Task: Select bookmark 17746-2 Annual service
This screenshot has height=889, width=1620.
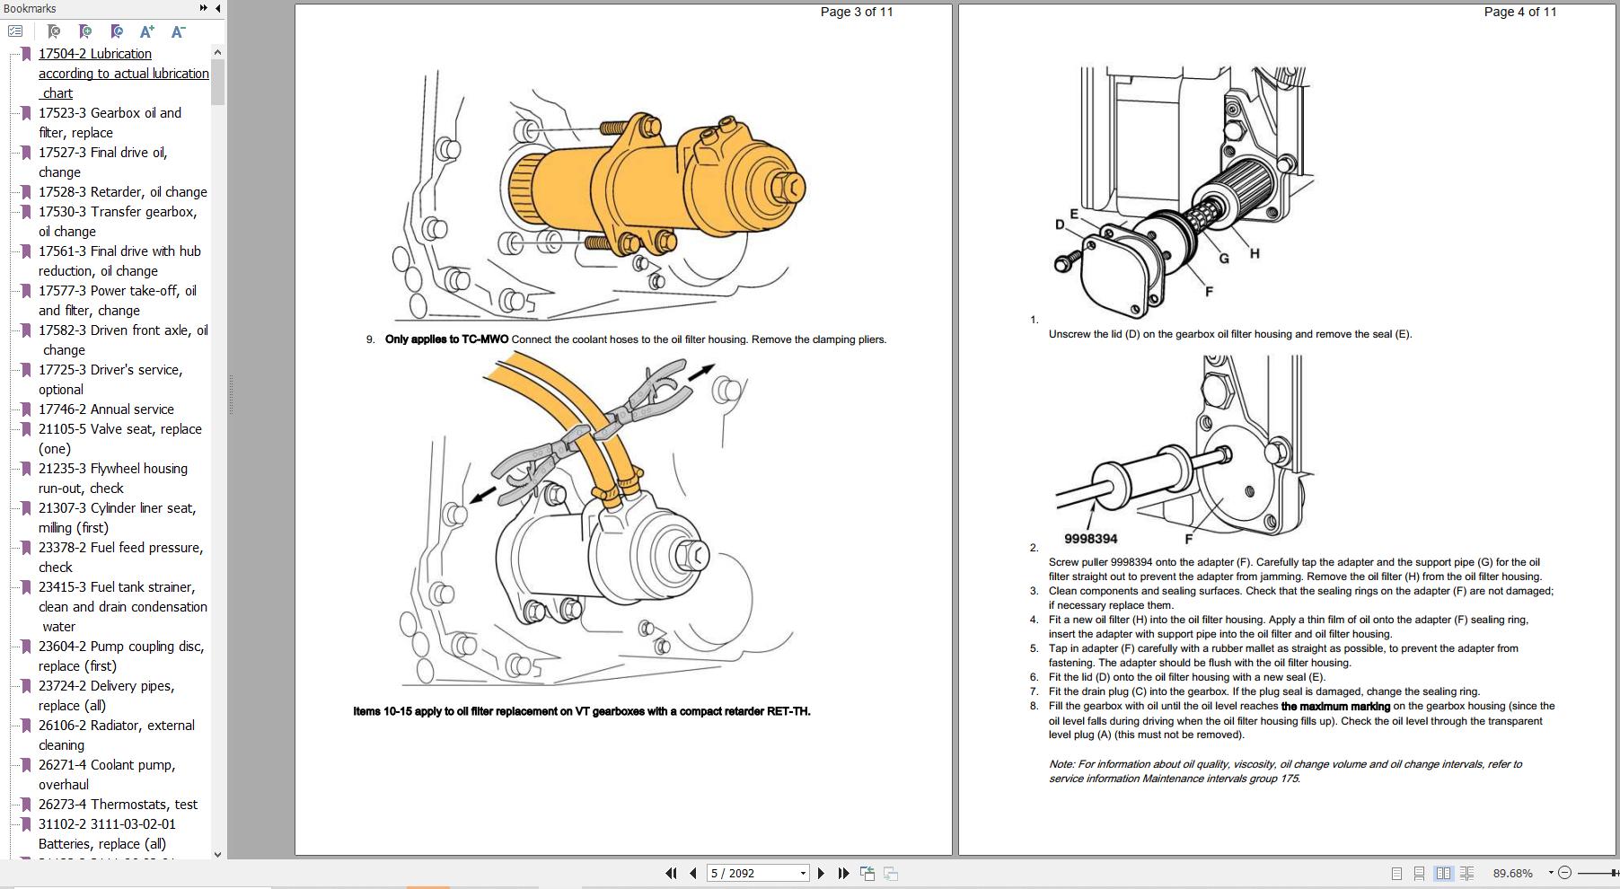Action: [x=106, y=409]
